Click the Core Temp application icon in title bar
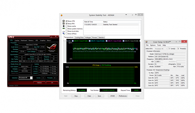 click(x=146, y=42)
